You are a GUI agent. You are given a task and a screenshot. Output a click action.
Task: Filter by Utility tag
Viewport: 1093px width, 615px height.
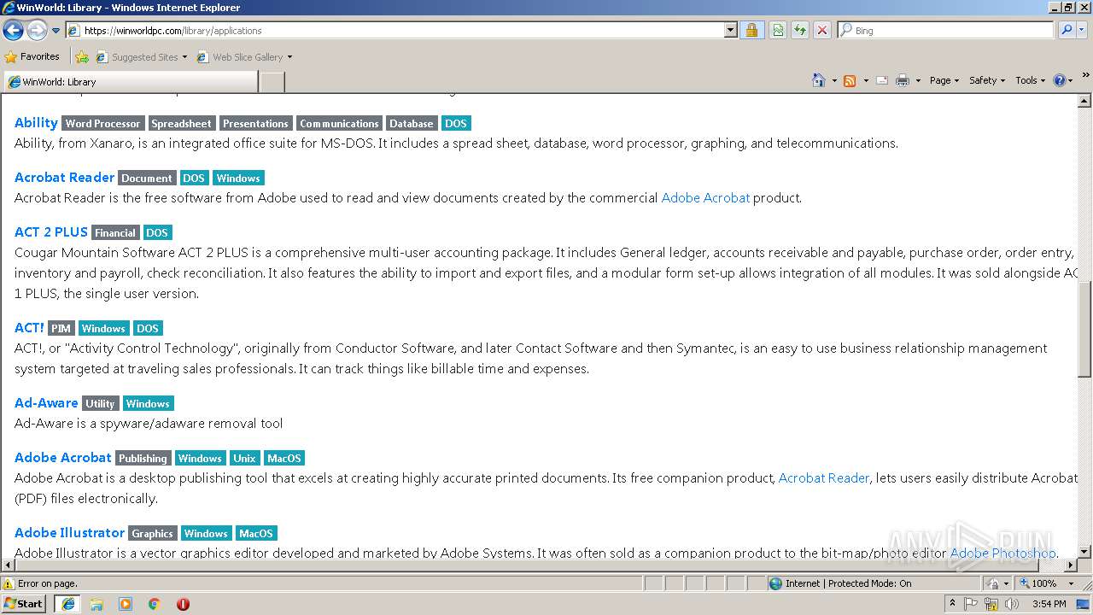click(x=100, y=404)
